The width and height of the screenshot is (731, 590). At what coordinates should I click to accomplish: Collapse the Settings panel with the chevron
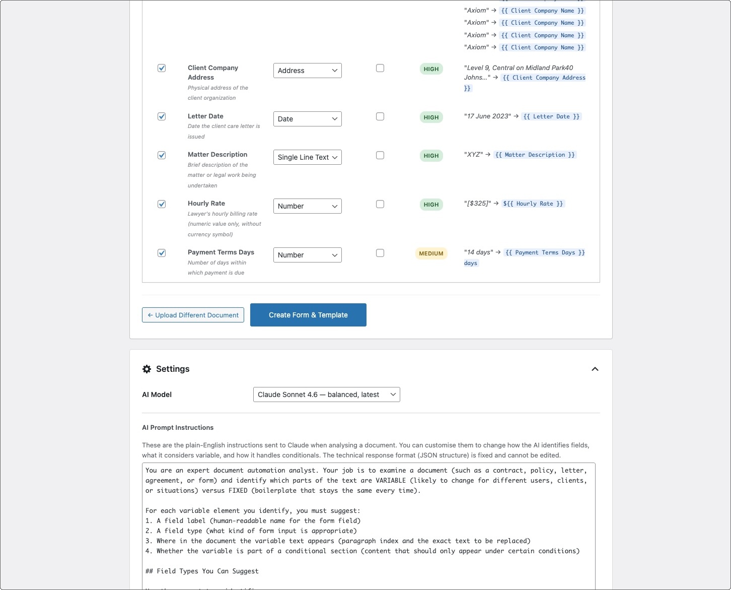pos(595,369)
